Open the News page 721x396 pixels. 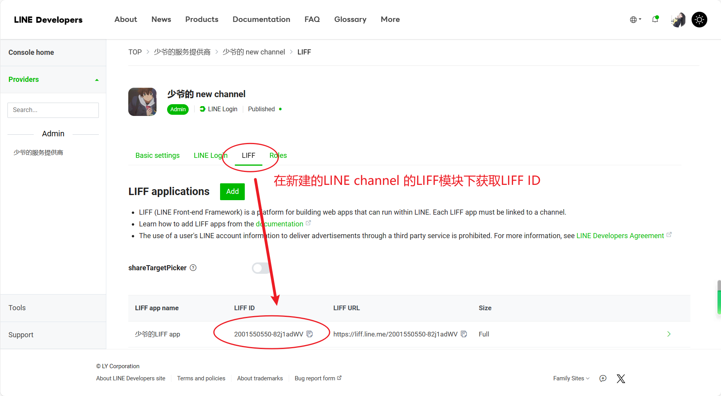coord(161,19)
